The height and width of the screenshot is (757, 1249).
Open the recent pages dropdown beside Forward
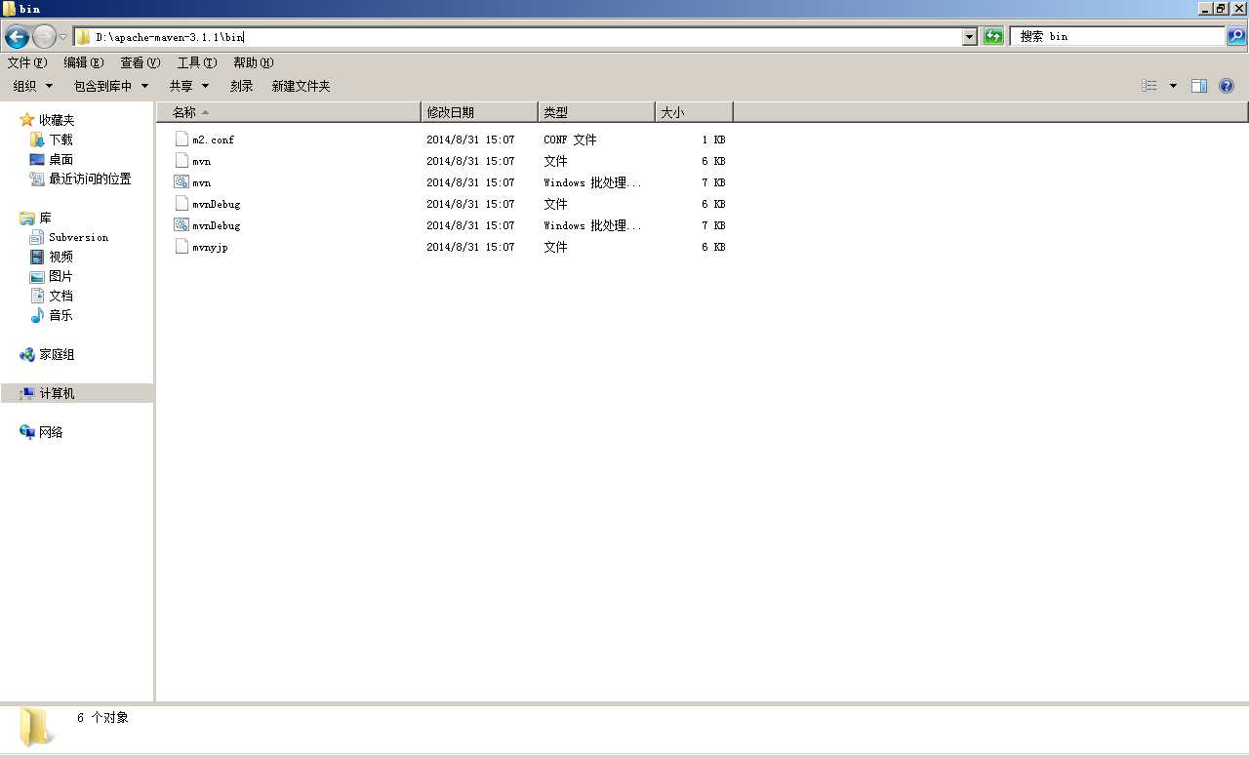point(63,37)
